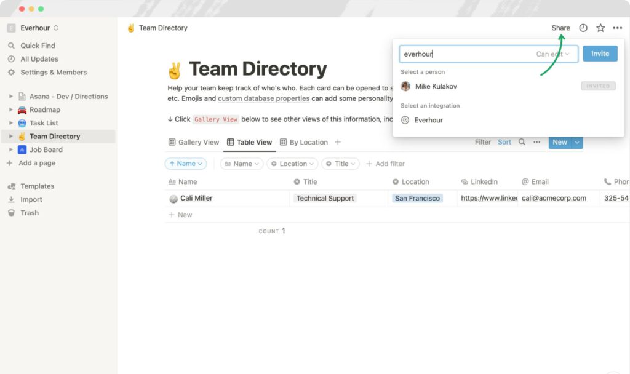Open the Everhour workspace switcher

coord(35,28)
